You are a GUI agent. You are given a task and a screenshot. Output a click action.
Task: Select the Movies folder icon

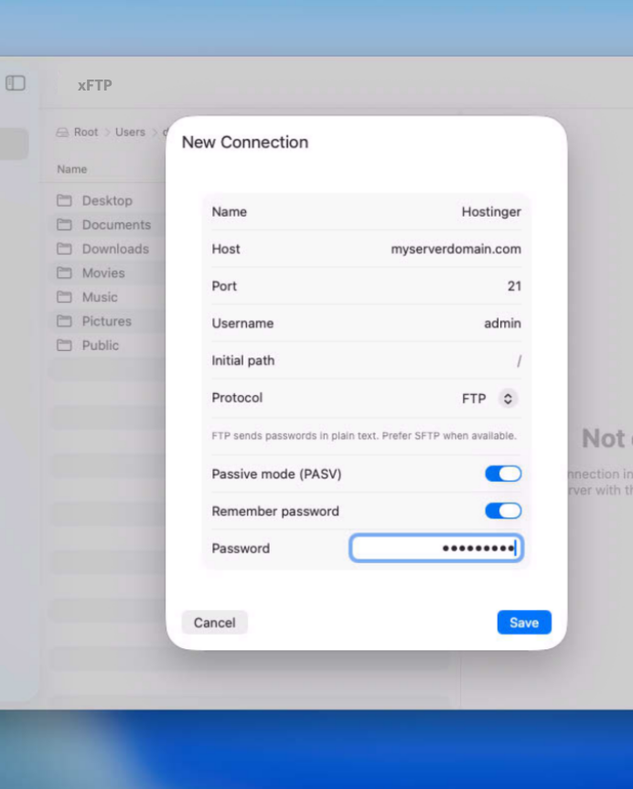pyautogui.click(x=64, y=273)
